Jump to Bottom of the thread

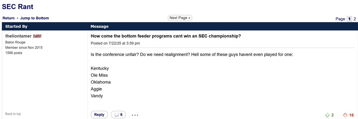pyautogui.click(x=35, y=18)
